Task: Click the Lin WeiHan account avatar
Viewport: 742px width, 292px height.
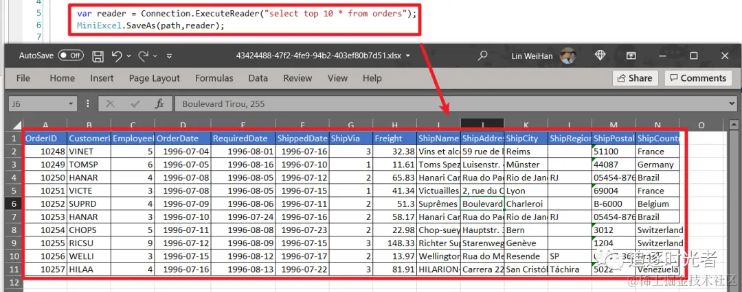Action: coord(567,56)
